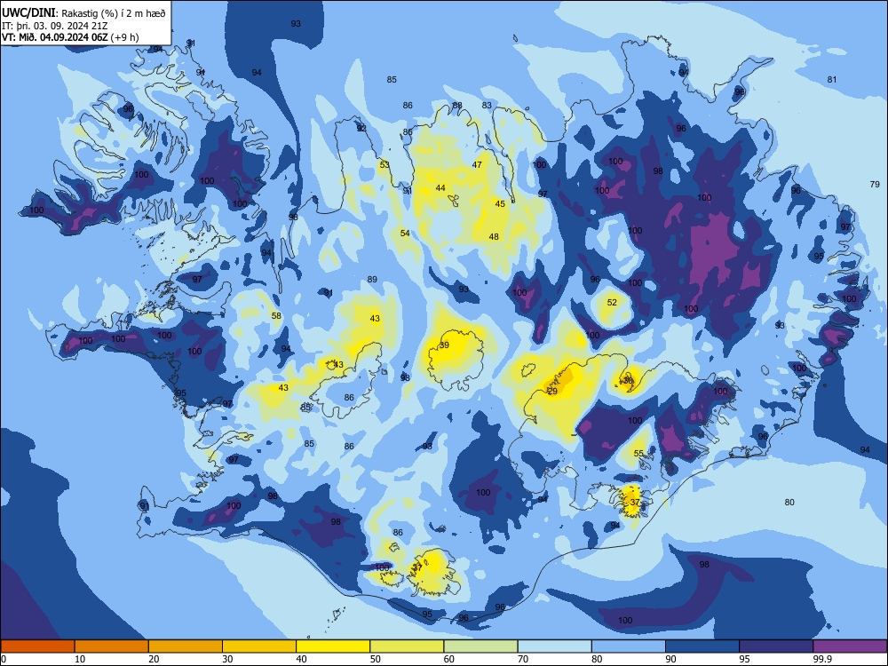888x666 pixels.
Task: Click the legend label '99.9'
Action: 822,659
